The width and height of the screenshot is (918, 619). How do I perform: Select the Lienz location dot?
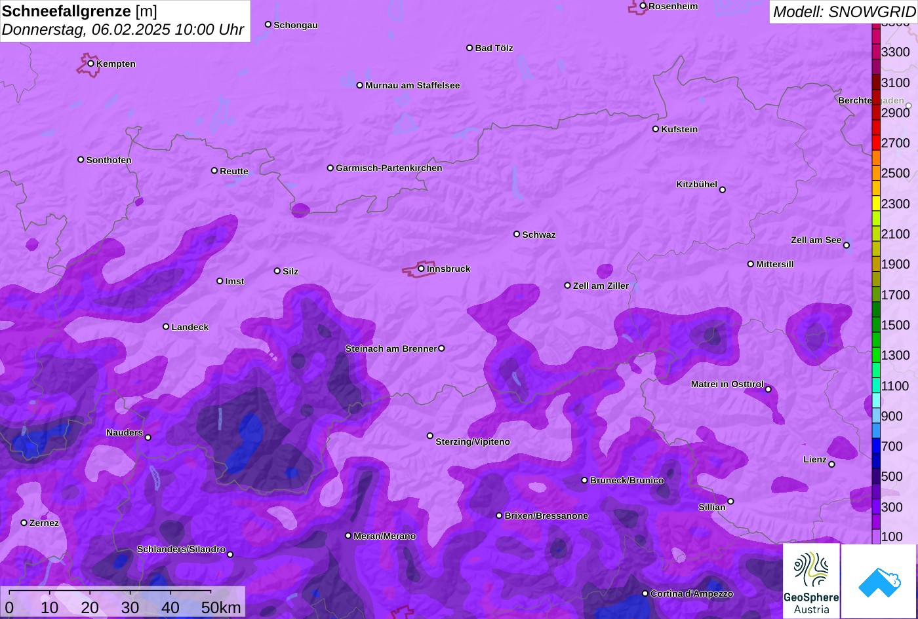[x=831, y=464]
